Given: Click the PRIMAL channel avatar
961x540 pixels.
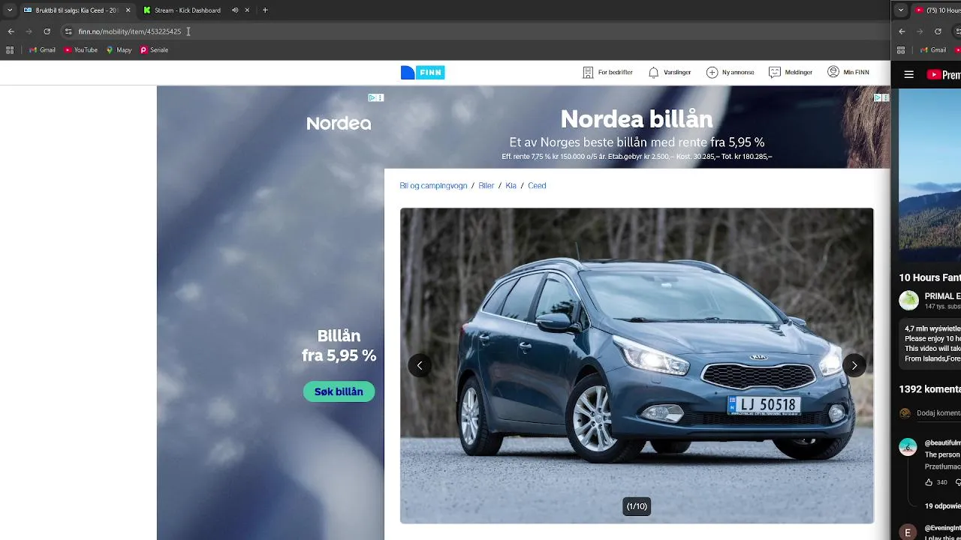Looking at the screenshot, I should point(908,301).
